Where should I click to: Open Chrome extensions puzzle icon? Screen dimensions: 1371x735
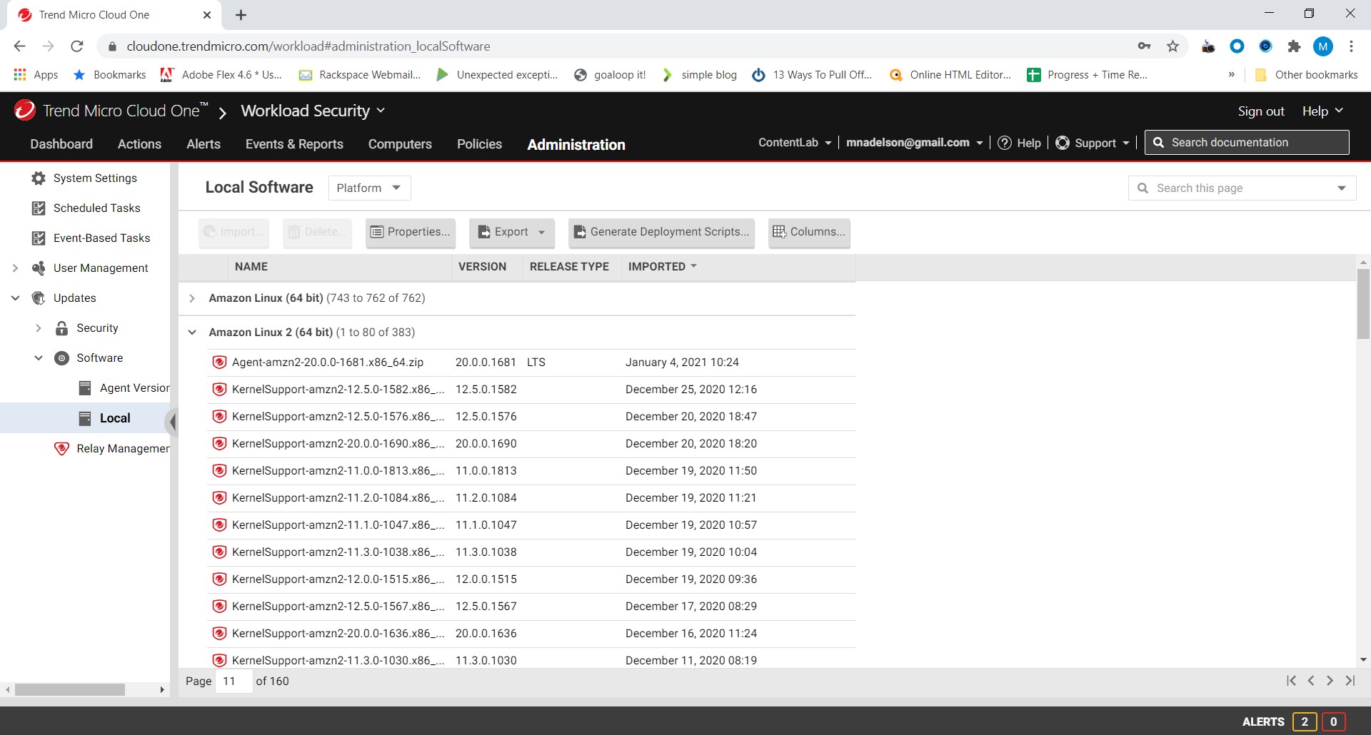point(1294,46)
